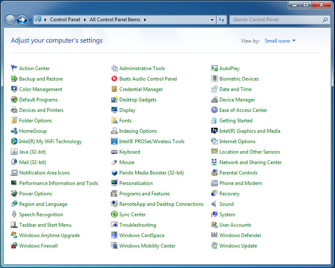The height and width of the screenshot is (268, 335).
Task: Click the Forward navigation button
Action: [x=22, y=20]
